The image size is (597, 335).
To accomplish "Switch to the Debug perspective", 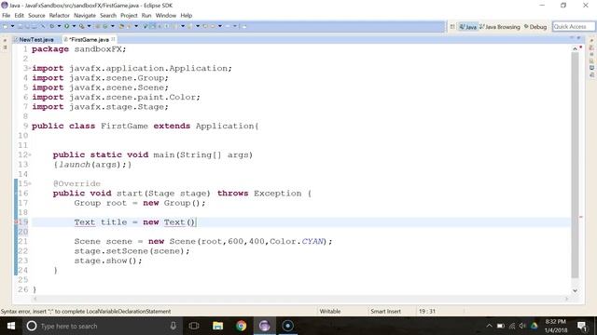I will point(535,27).
